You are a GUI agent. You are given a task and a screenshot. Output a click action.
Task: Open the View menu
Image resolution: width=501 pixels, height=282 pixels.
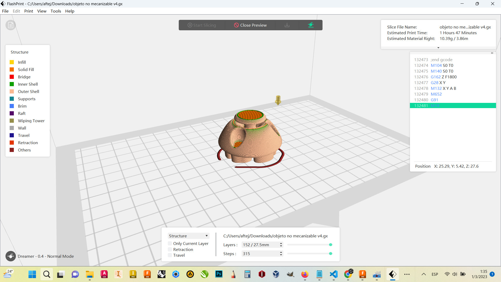pos(42,11)
